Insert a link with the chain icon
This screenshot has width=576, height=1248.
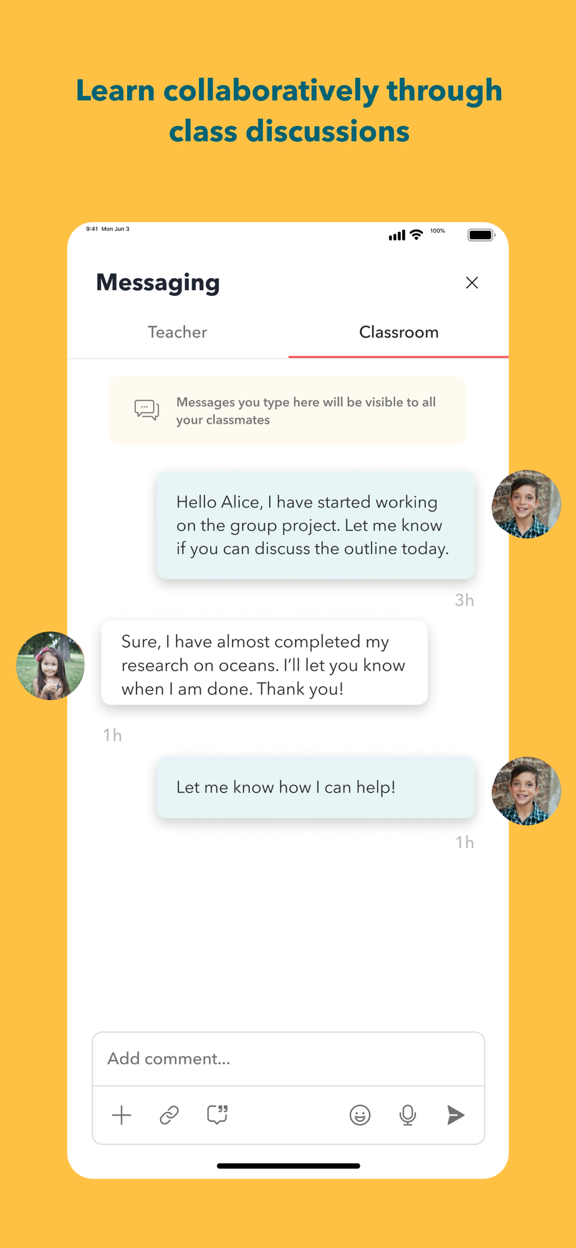169,1115
